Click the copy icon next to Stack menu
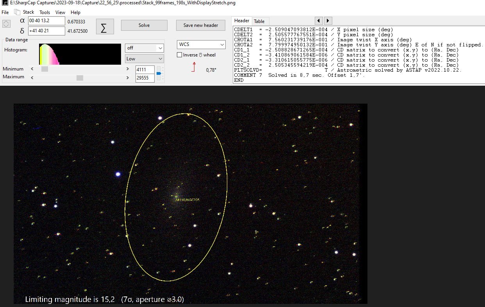 tap(17, 12)
